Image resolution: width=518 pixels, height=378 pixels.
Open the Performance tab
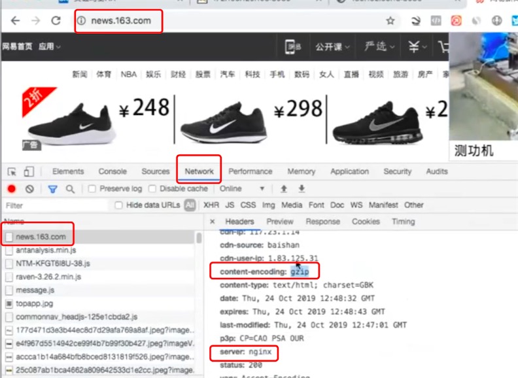[250, 171]
